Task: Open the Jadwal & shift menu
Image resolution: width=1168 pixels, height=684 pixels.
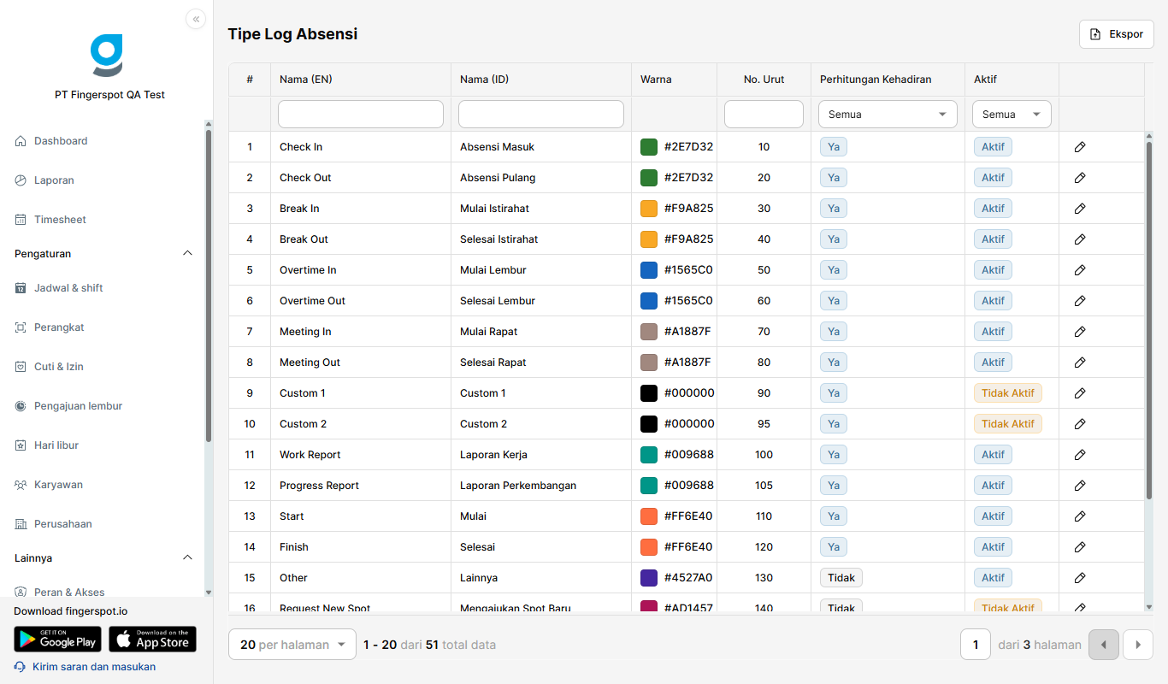Action: click(68, 288)
